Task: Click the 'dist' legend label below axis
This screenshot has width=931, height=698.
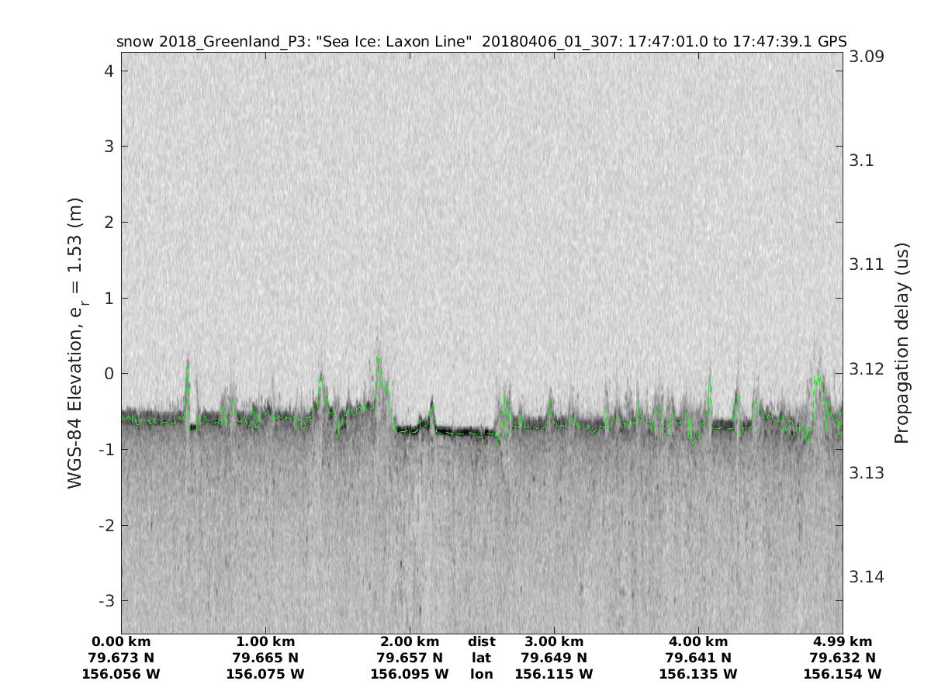Action: click(x=481, y=642)
